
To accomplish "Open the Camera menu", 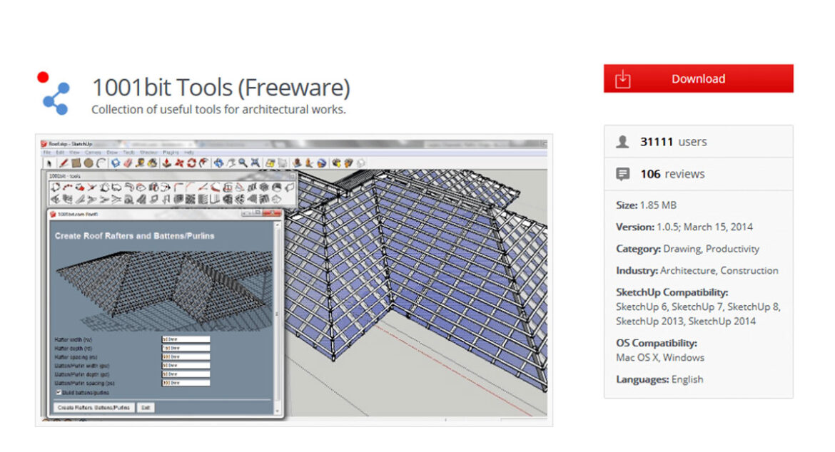I will coord(93,153).
